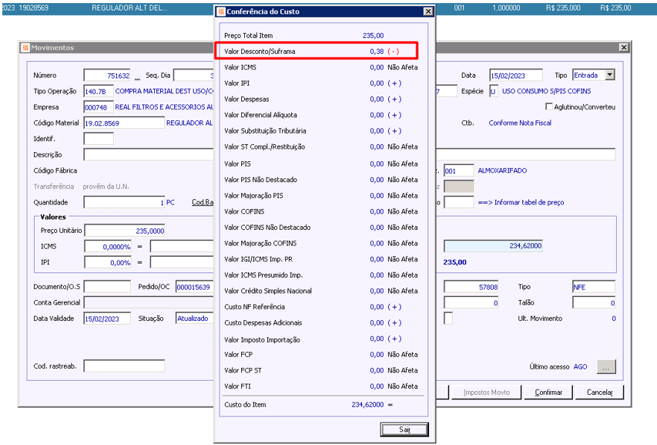Image resolution: width=657 pixels, height=445 pixels.
Task: Click the Talão field
Action: pyautogui.click(x=594, y=303)
